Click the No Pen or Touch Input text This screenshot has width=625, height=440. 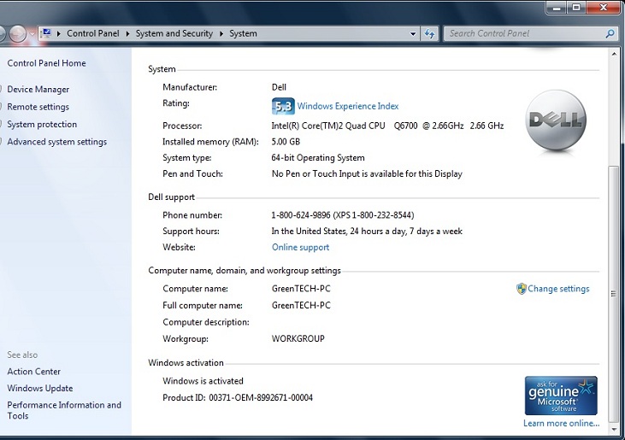tap(367, 173)
